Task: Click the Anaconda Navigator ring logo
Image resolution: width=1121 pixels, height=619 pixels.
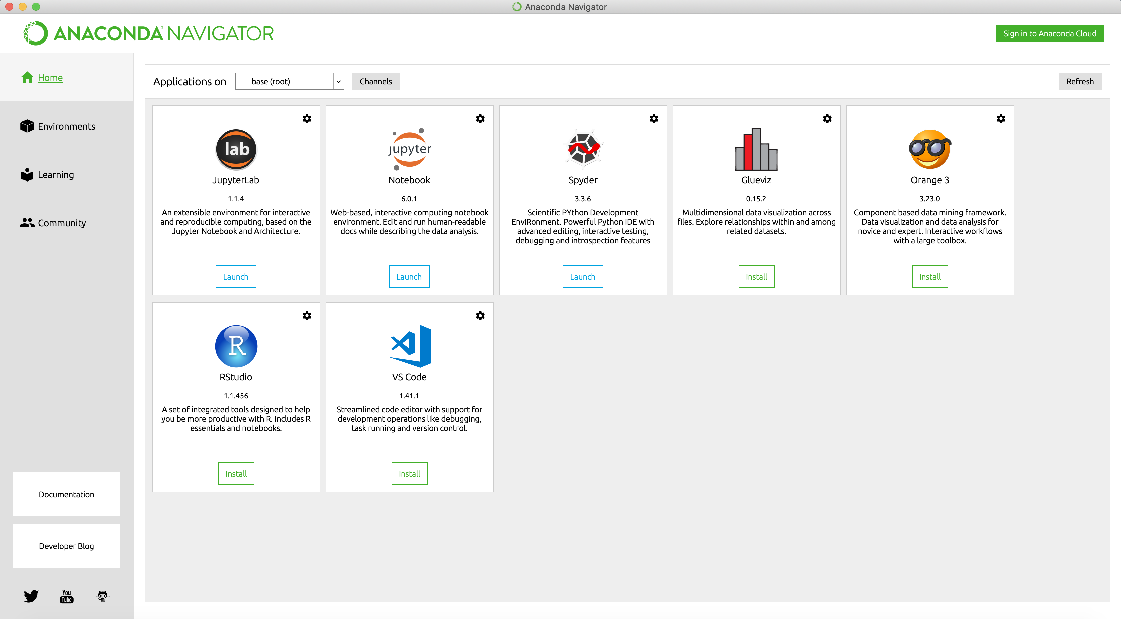Action: pyautogui.click(x=36, y=33)
